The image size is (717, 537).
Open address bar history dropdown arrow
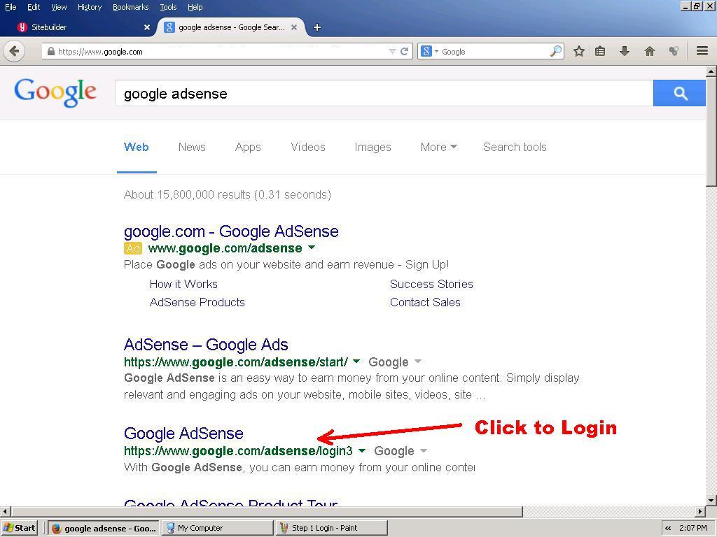coord(392,52)
